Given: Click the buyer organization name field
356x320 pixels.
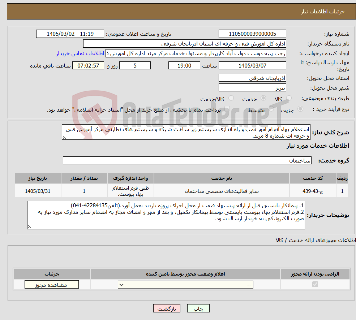Looking at the screenshot, I should coord(185,44).
